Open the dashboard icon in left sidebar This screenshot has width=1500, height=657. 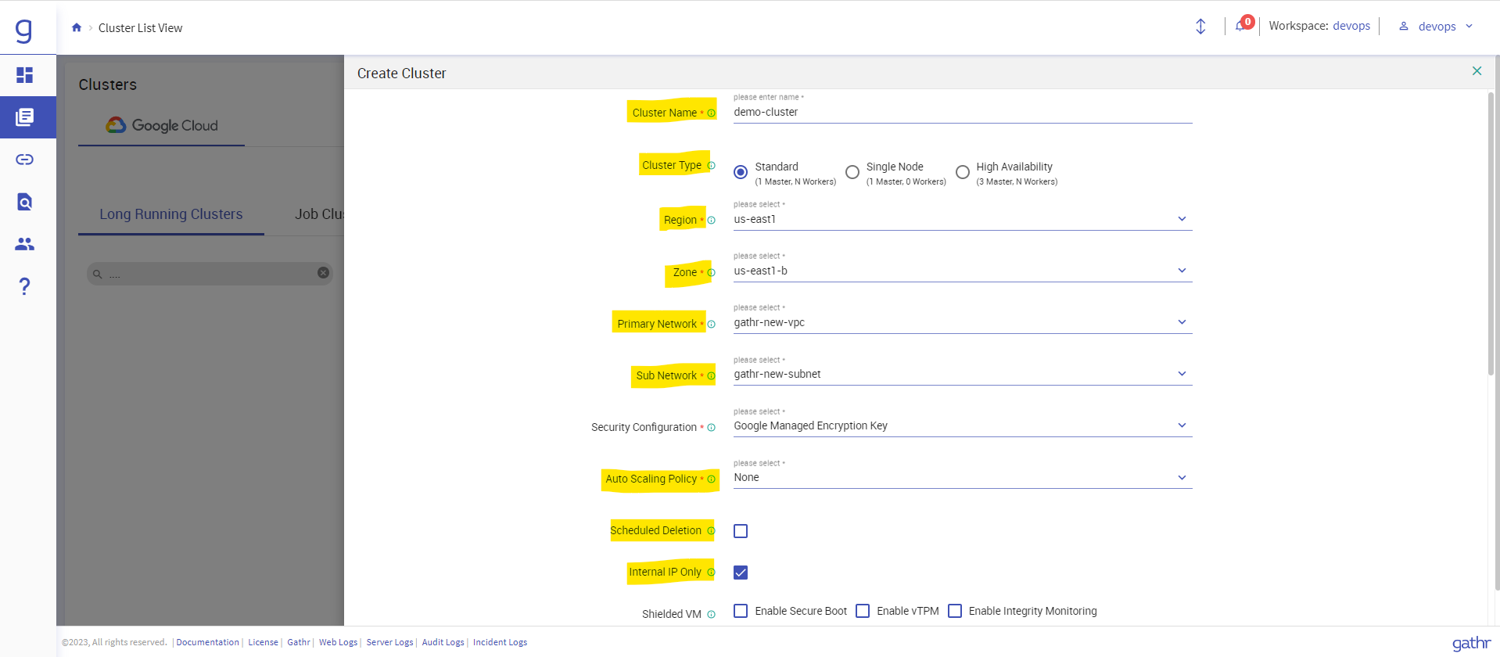[x=25, y=75]
